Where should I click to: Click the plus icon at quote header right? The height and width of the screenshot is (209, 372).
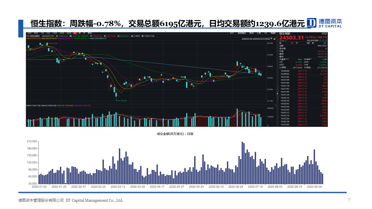326,41
